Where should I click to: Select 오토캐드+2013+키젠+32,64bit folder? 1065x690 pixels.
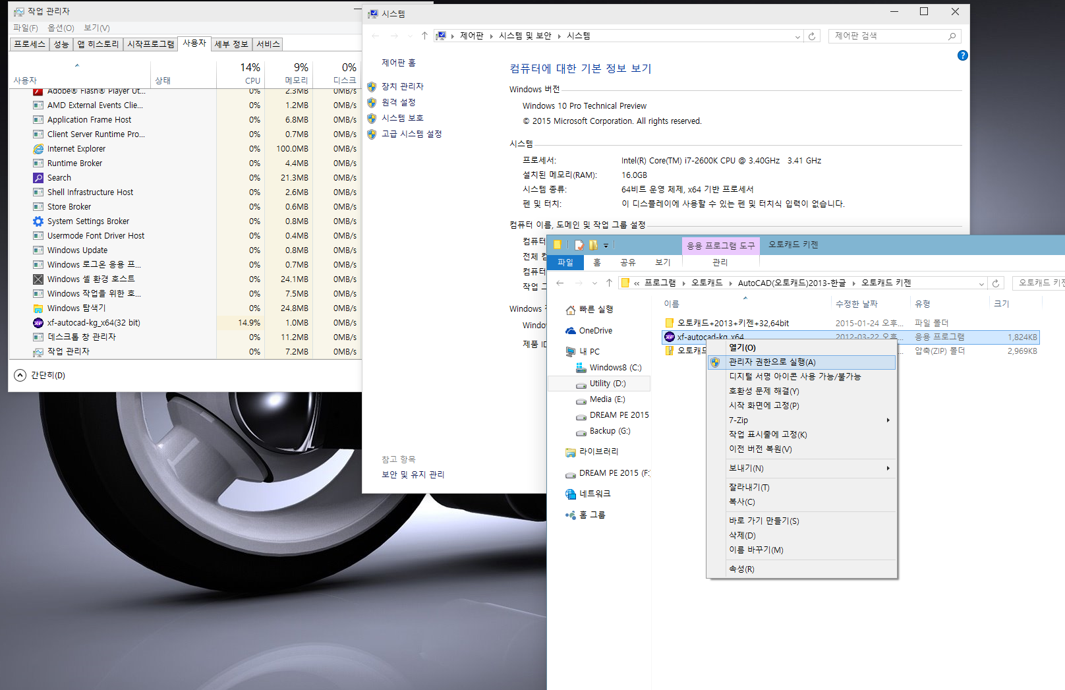tap(733, 324)
